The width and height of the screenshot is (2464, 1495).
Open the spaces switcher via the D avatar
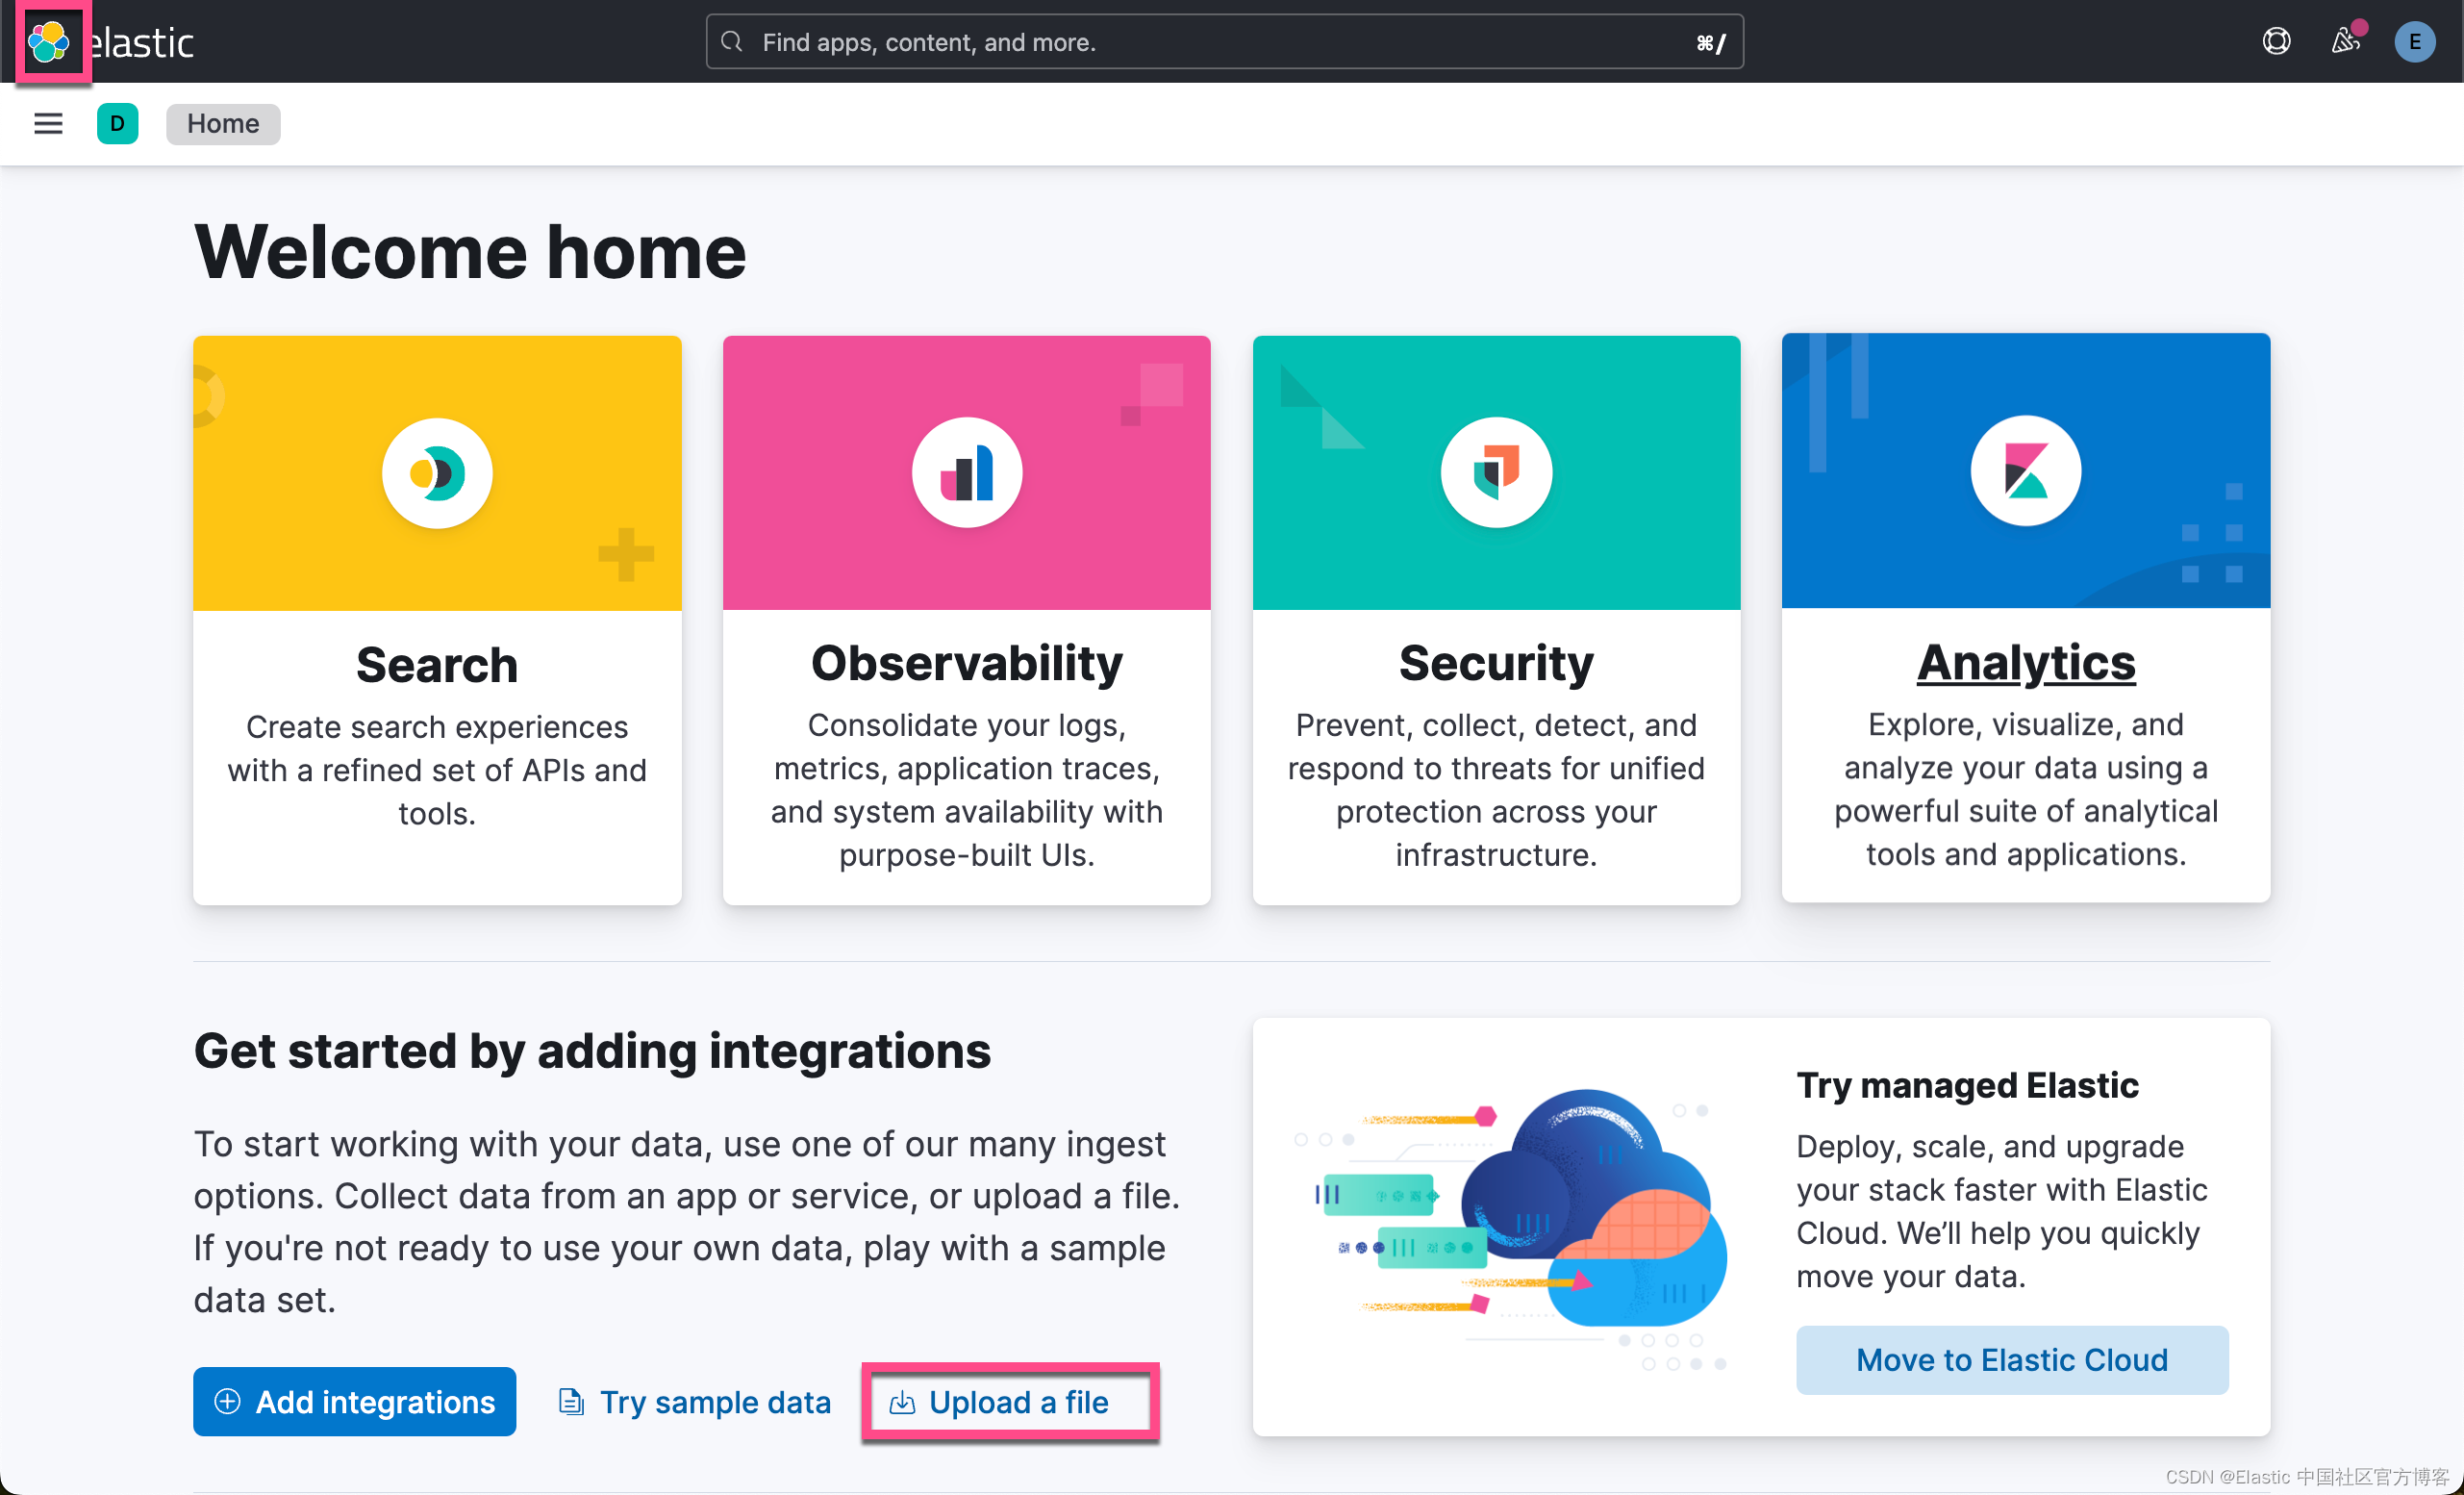point(118,123)
